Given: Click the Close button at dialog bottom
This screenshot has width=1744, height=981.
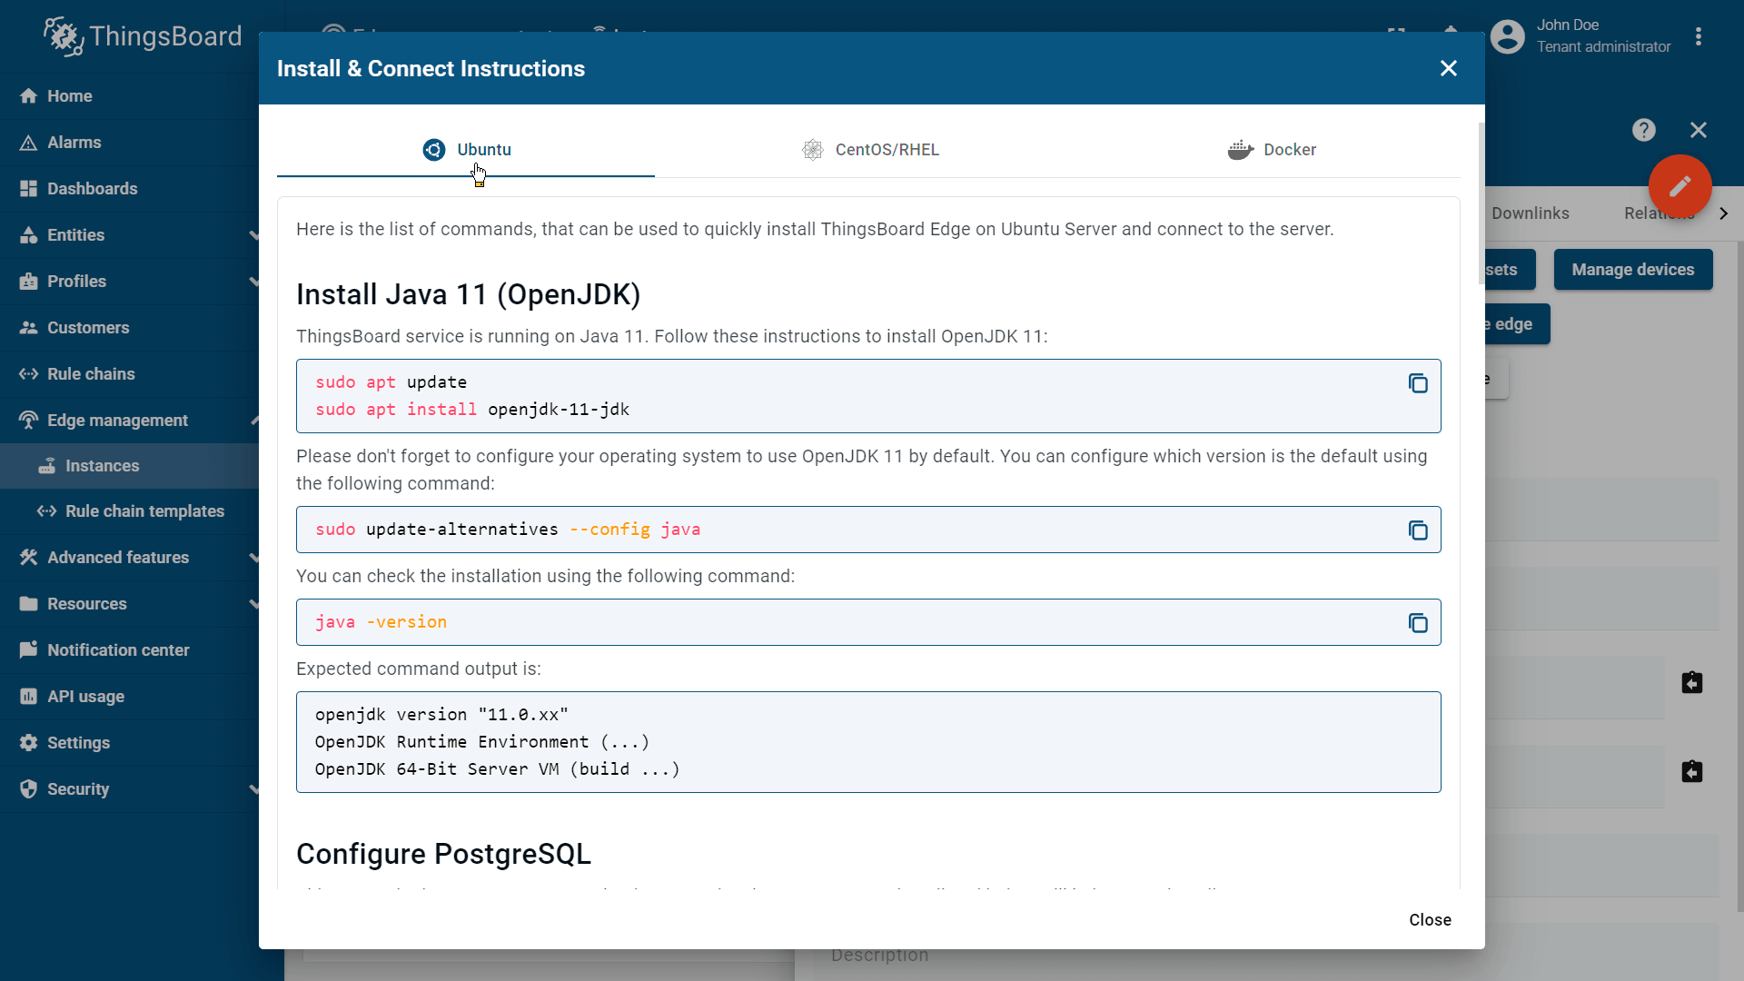Looking at the screenshot, I should [x=1430, y=920].
